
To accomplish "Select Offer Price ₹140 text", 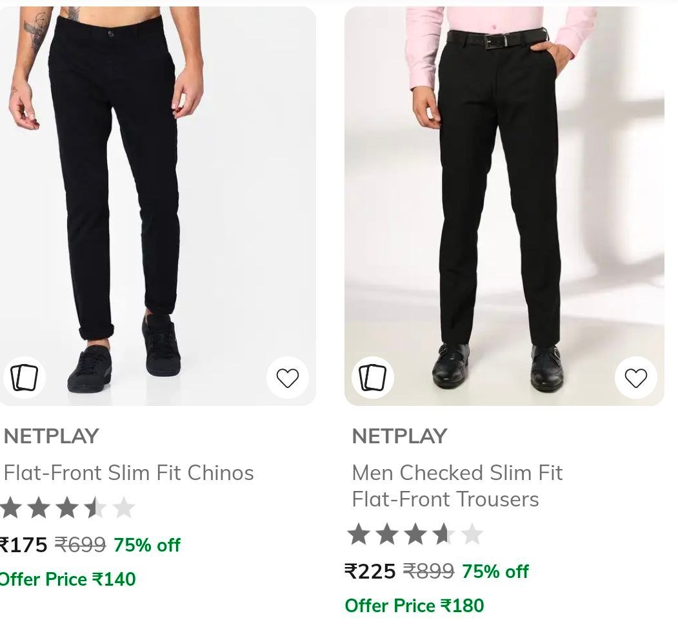I will (x=68, y=579).
